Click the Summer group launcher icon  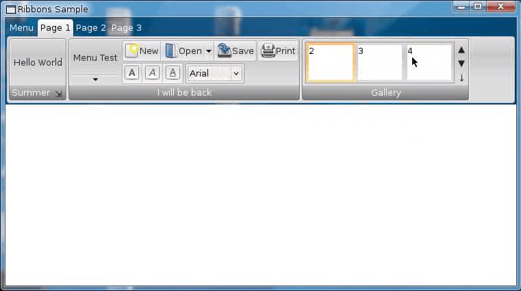coord(58,94)
